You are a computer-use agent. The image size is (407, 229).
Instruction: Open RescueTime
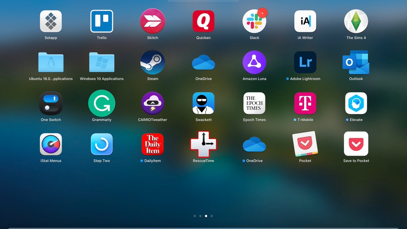203,144
